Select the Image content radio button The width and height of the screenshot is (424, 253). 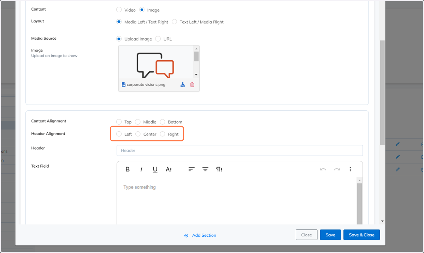142,10
